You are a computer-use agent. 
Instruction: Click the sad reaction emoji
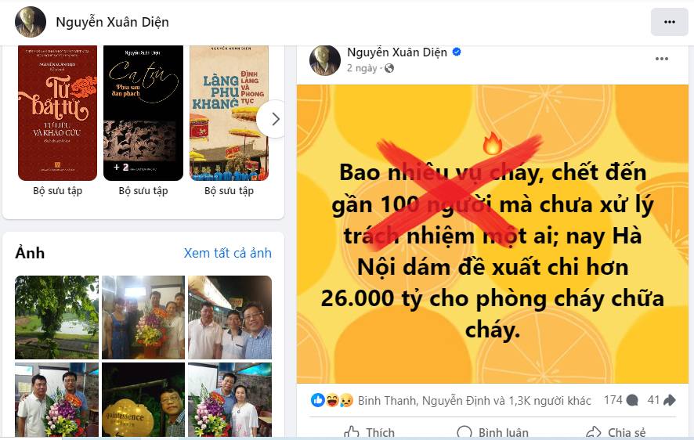click(x=347, y=401)
